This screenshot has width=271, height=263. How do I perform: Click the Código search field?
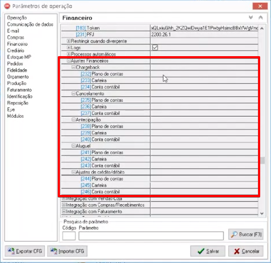tap(69, 236)
